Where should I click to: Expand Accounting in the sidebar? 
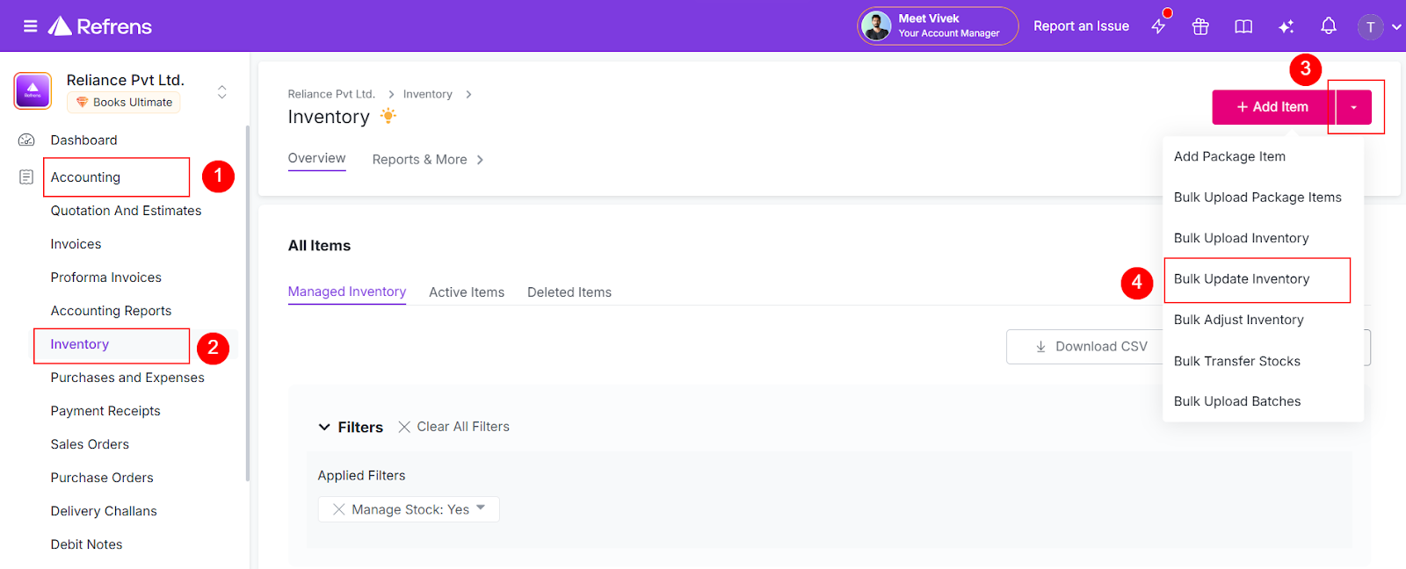(x=85, y=177)
